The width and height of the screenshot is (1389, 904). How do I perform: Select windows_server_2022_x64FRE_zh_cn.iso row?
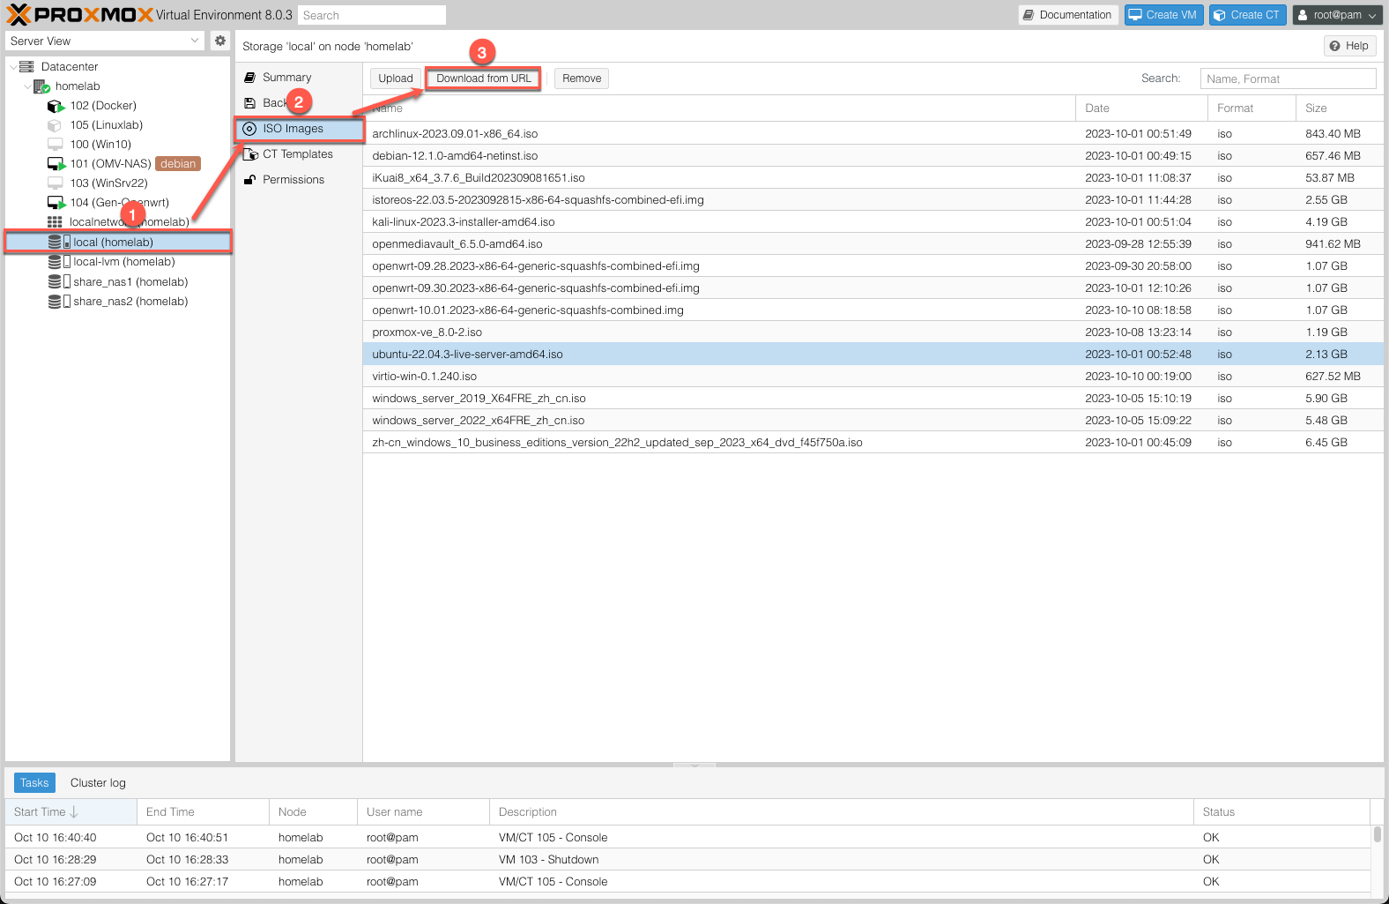(x=873, y=421)
